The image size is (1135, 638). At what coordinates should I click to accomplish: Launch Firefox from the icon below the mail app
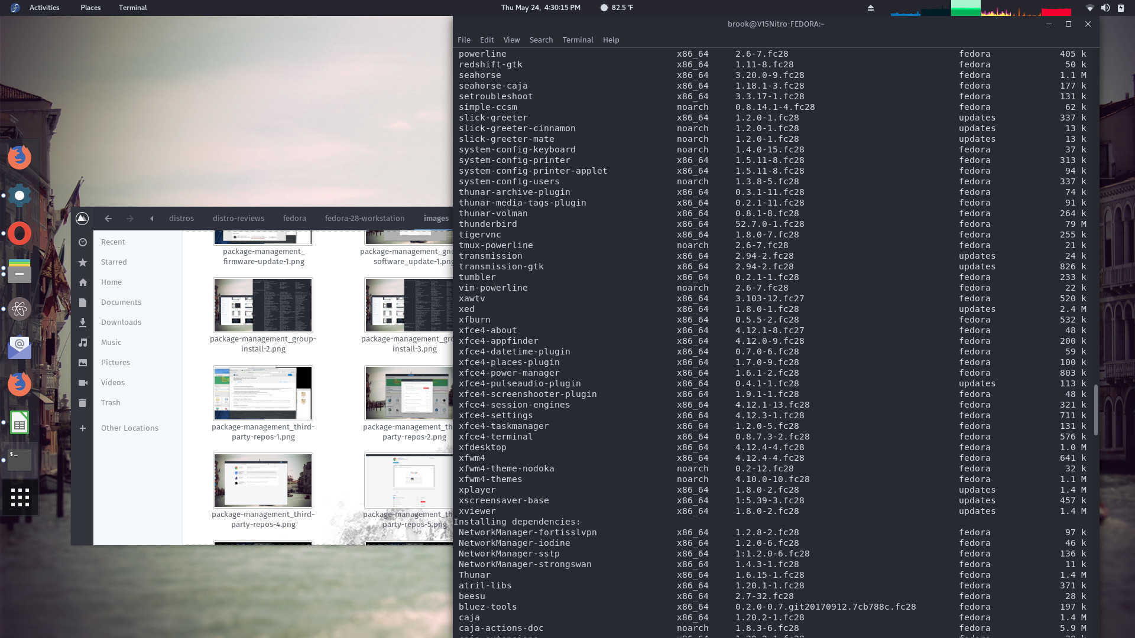tap(20, 385)
